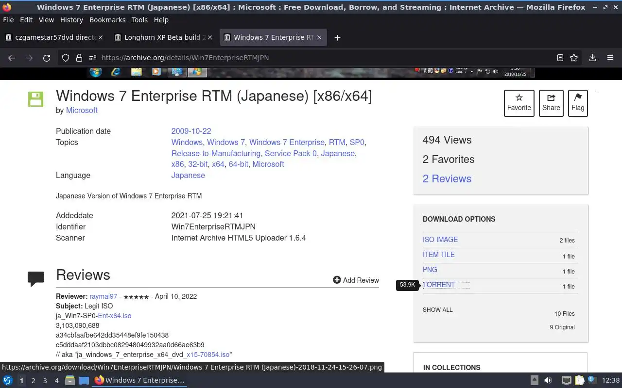Download the TORRENT file

[x=439, y=285]
